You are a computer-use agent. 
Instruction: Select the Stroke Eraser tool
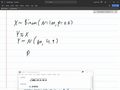click(x=13, y=8)
